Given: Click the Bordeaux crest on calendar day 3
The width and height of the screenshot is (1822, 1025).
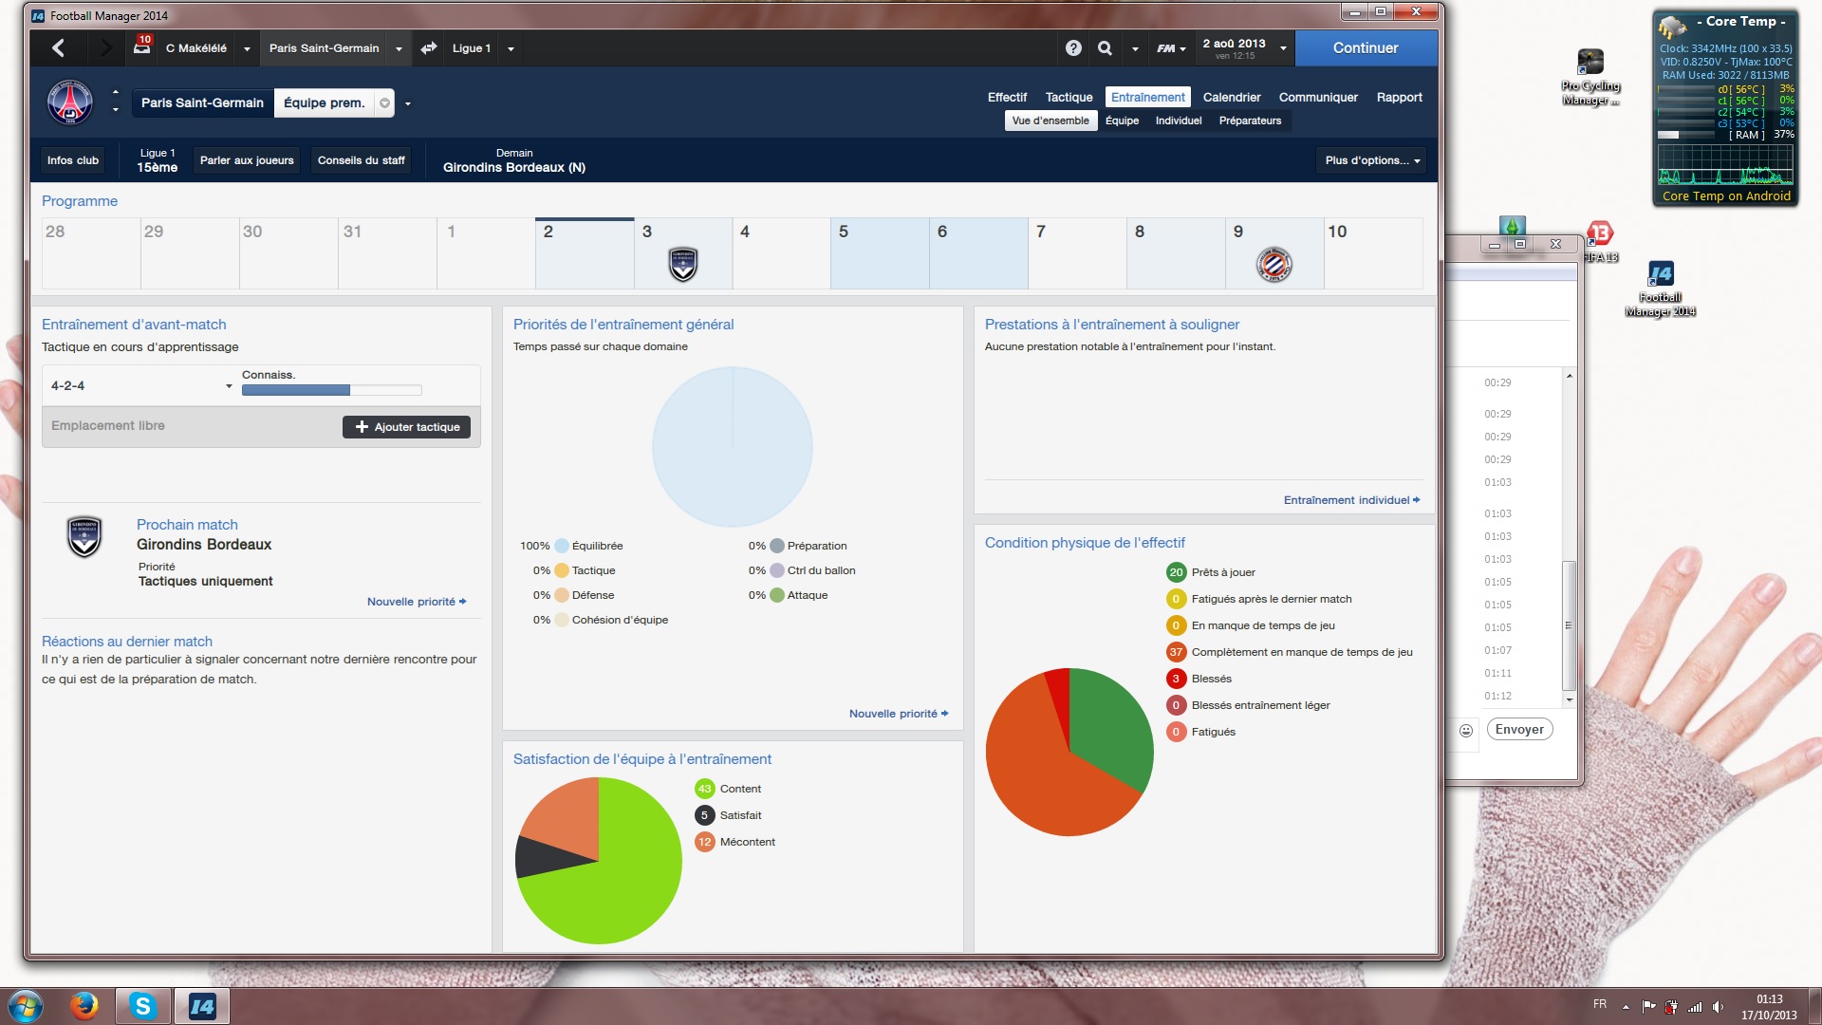Looking at the screenshot, I should click(x=683, y=264).
